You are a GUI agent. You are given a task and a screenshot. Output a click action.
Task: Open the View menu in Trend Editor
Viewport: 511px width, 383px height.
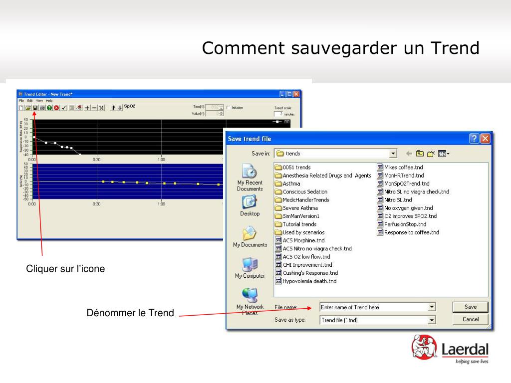point(39,101)
